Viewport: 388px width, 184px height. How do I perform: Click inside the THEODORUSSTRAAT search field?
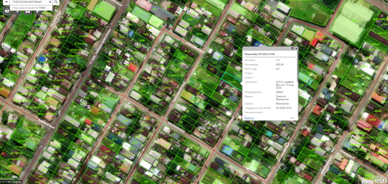(x=27, y=2)
